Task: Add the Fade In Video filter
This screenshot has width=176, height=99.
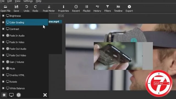Action: [27, 42]
